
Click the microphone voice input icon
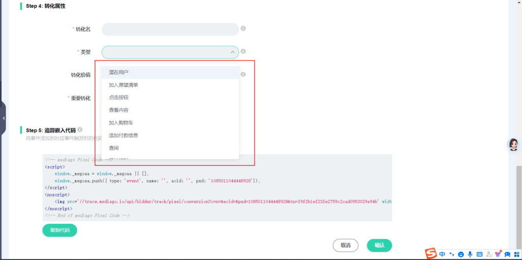[x=470, y=254]
